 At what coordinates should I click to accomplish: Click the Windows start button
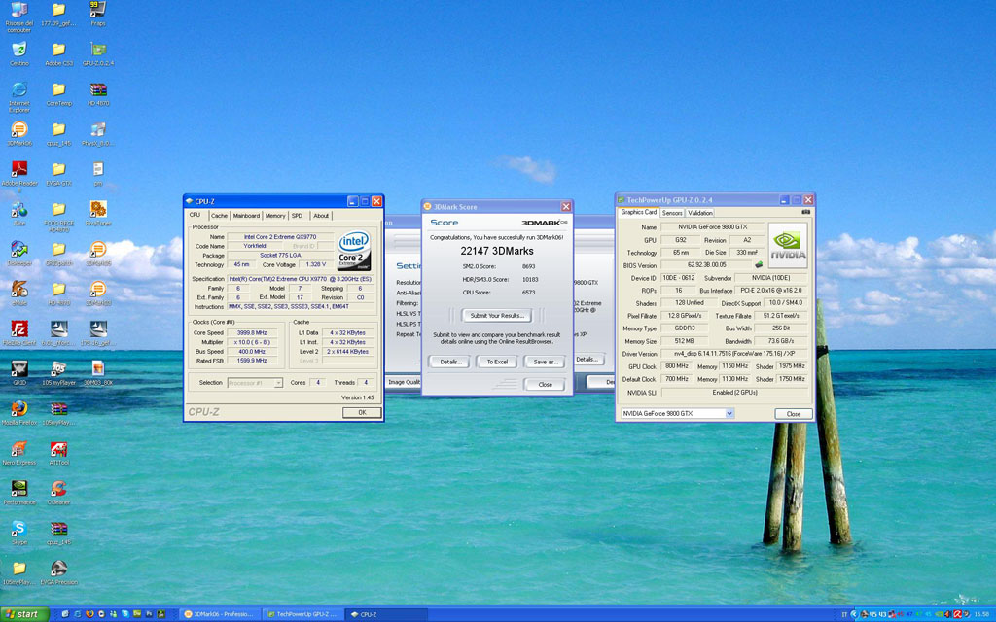24,614
